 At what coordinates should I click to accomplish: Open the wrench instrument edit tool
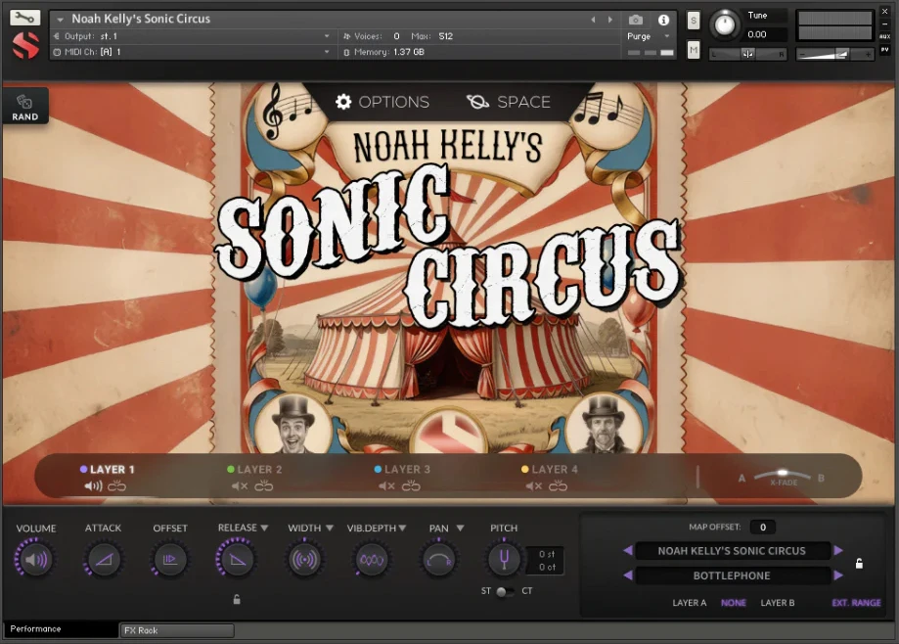(x=24, y=18)
